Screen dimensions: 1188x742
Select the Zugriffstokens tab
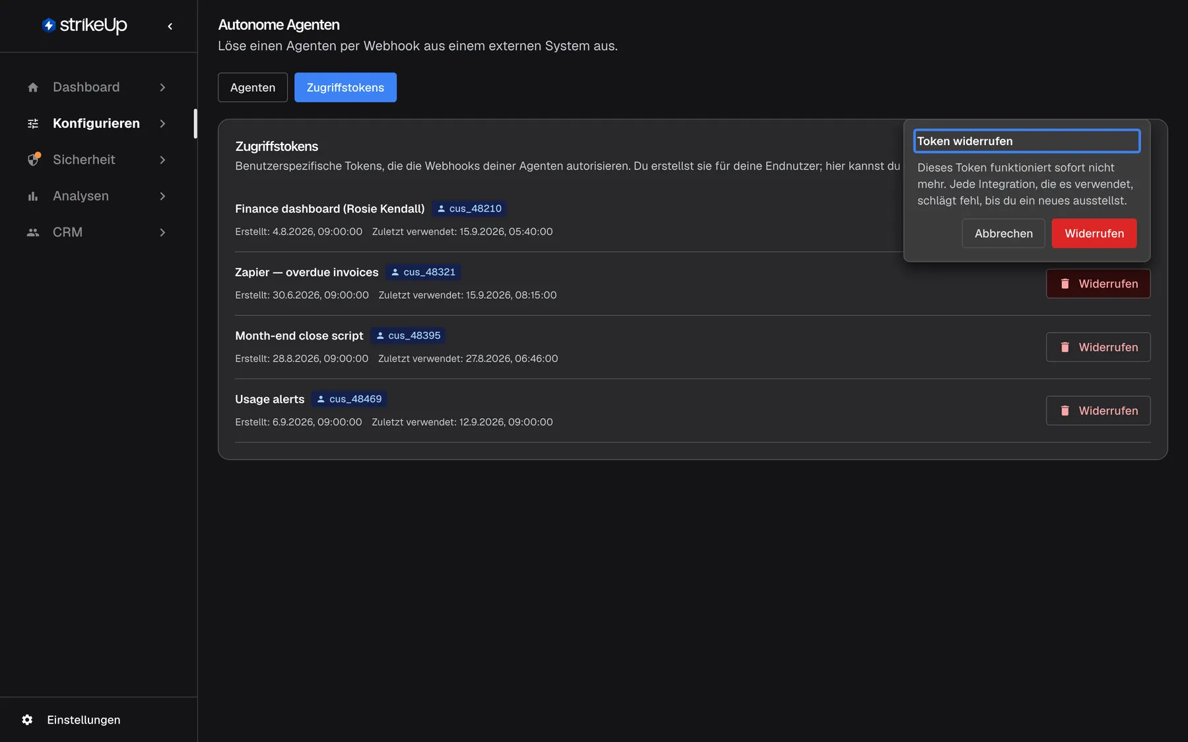pos(345,87)
